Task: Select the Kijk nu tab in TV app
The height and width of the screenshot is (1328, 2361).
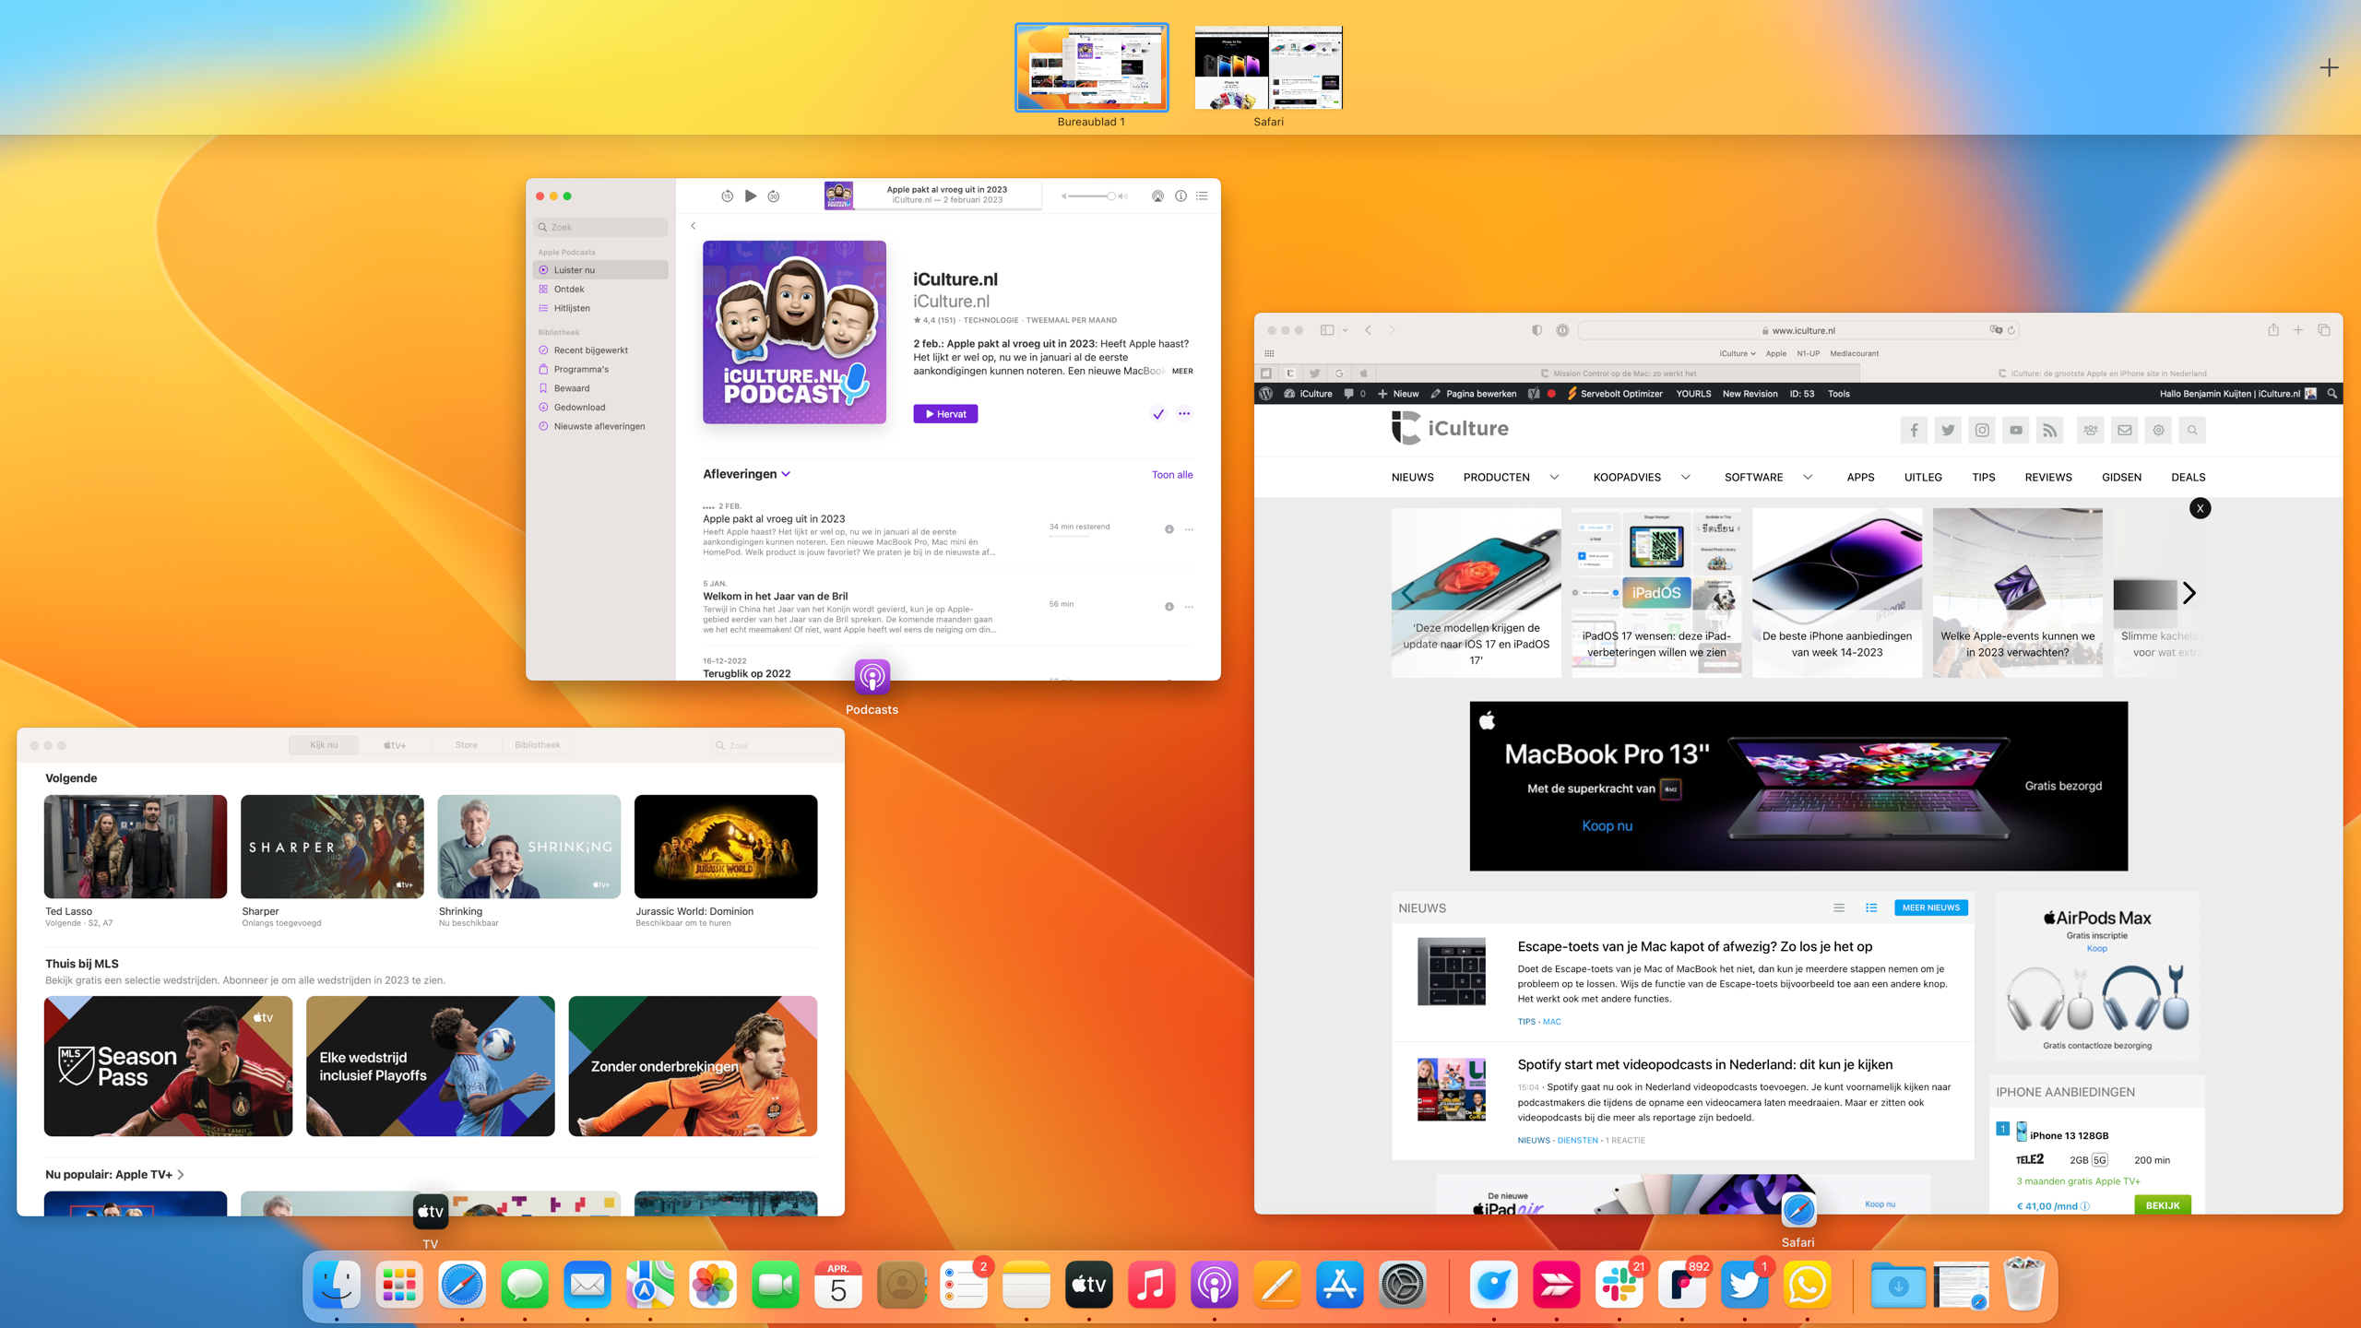Action: pyautogui.click(x=324, y=745)
